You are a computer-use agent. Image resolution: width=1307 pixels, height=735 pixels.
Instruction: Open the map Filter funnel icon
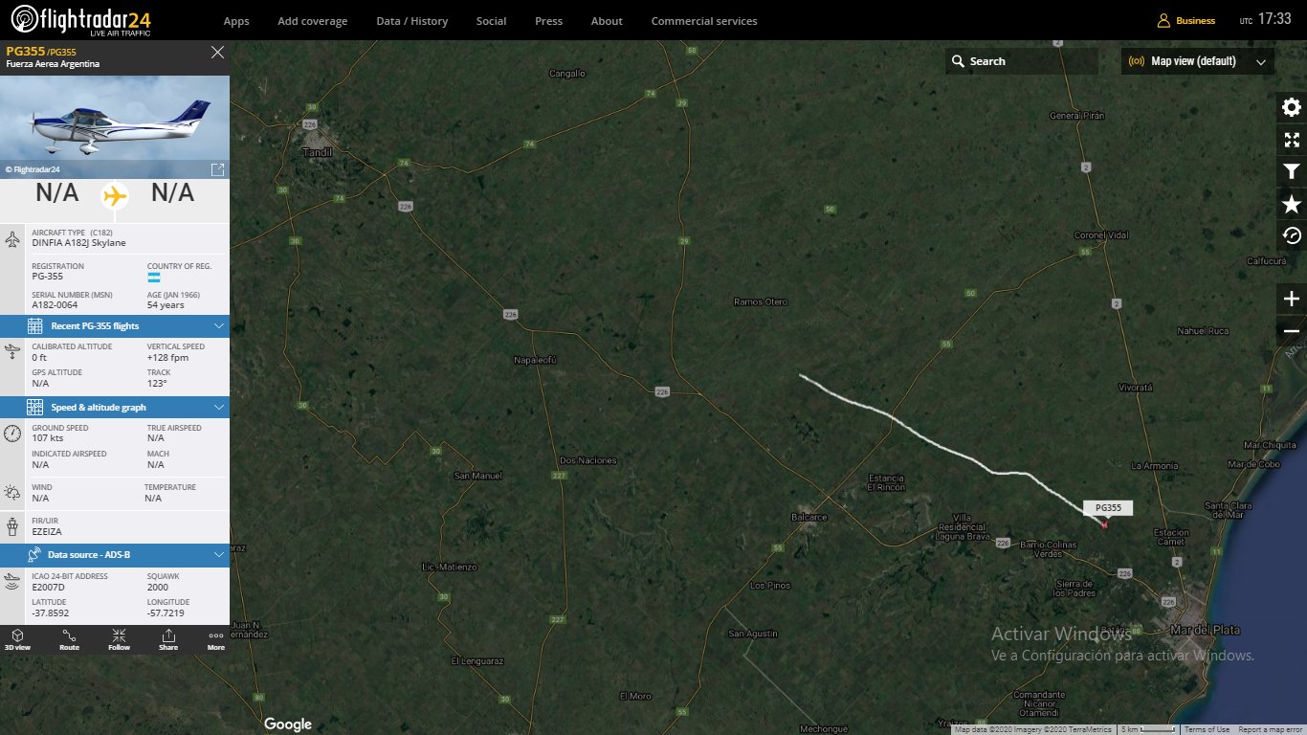coord(1292,171)
